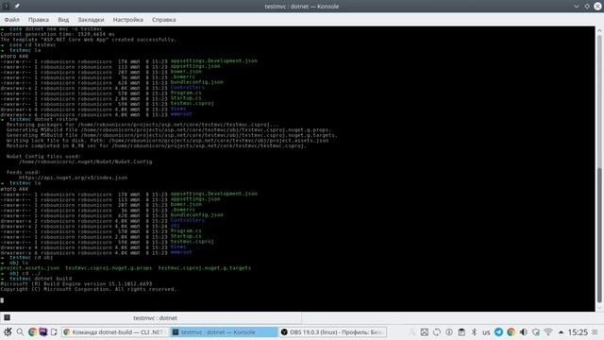The height and width of the screenshot is (340, 604).
Task: Click the https://api.nuget.org/v3/index.json text
Action: 74,178
